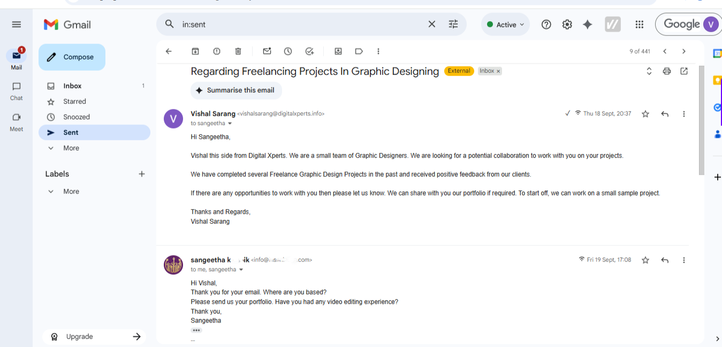This screenshot has height=347, width=722.
Task: Star the reply from sangeetha
Action: pyautogui.click(x=645, y=260)
